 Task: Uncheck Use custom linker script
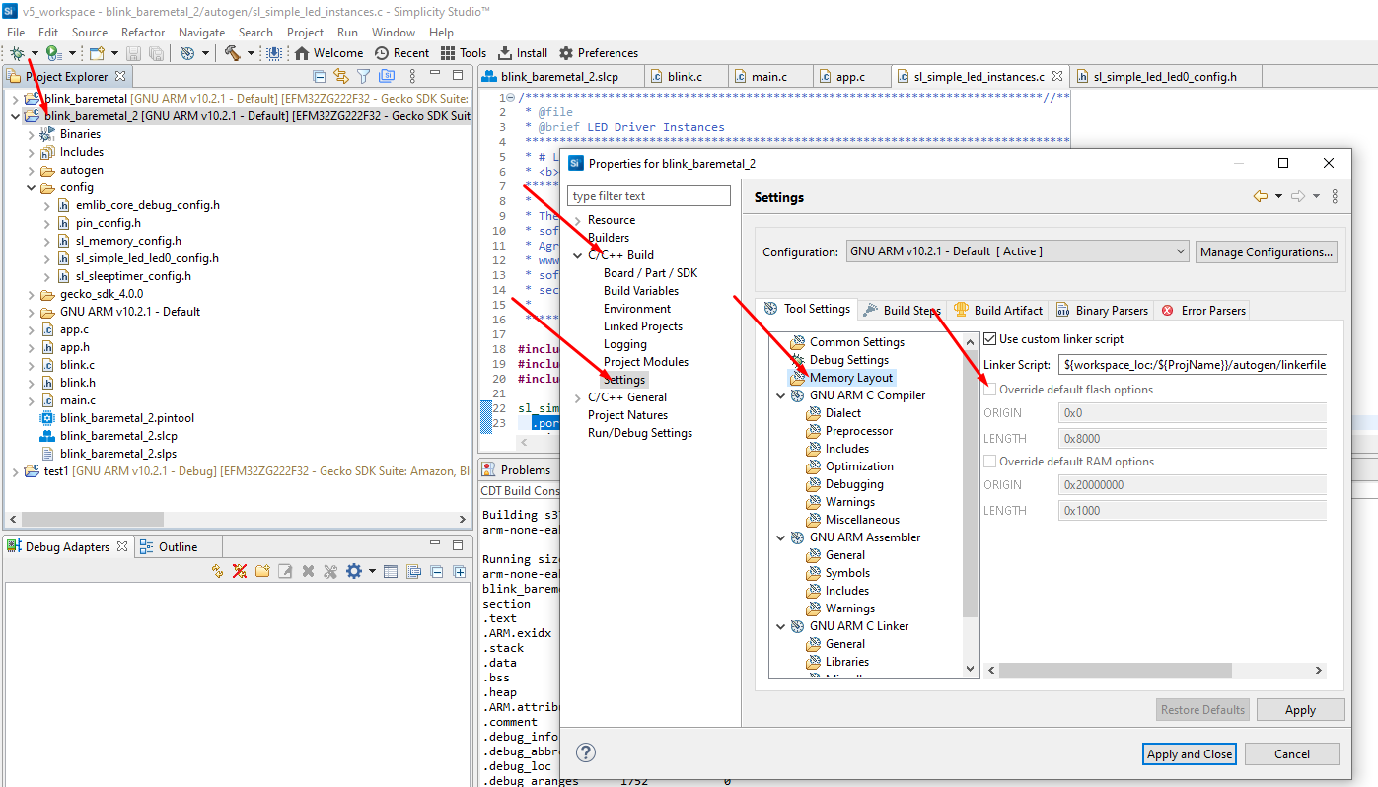tap(989, 338)
